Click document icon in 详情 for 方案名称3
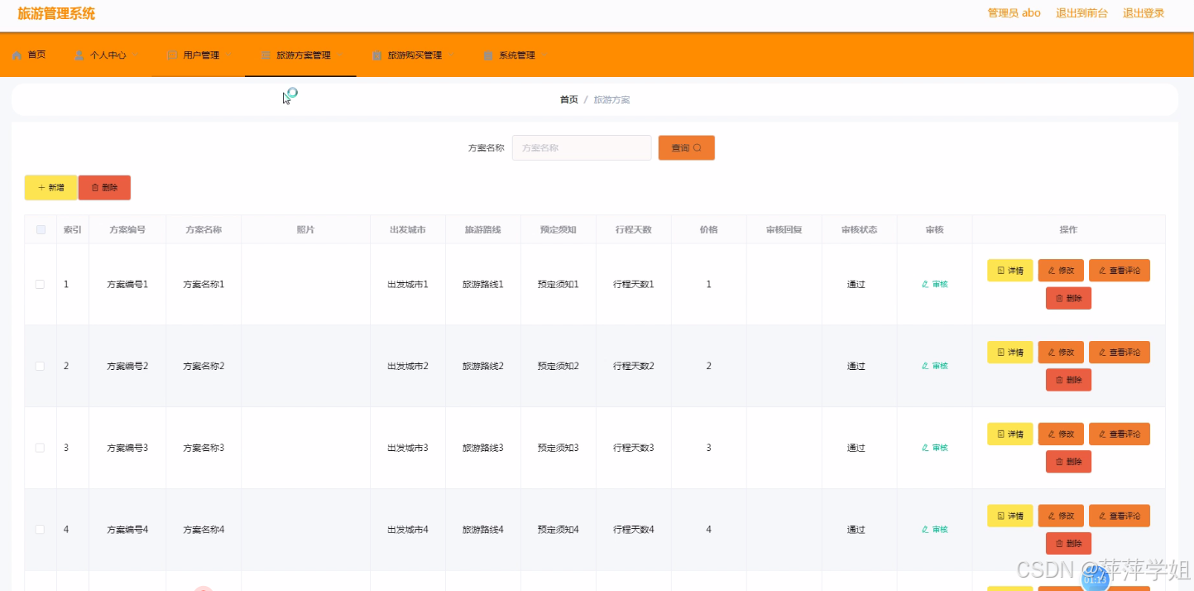The image size is (1194, 591). [x=1000, y=434]
